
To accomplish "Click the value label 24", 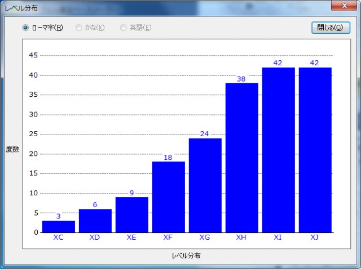I will pyautogui.click(x=204, y=134).
